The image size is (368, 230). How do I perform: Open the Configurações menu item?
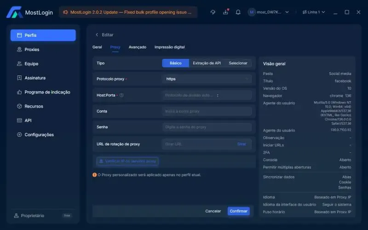click(x=43, y=134)
